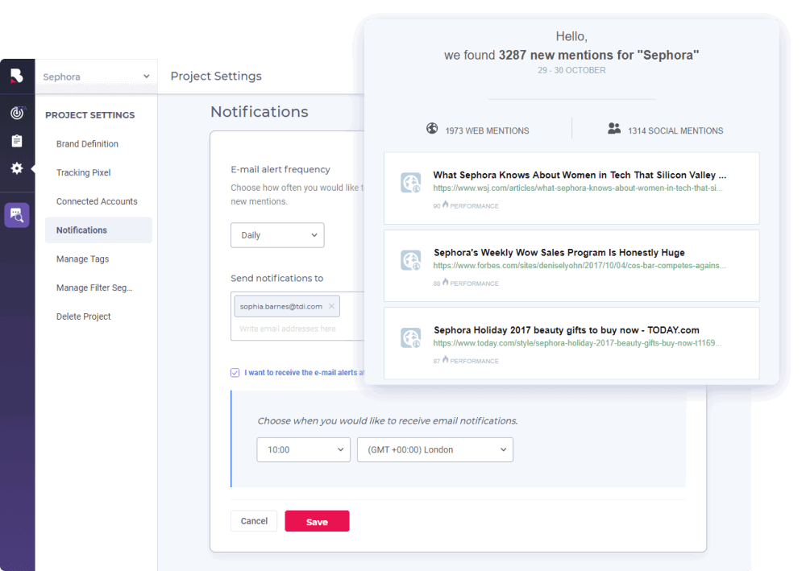
Task: Open the Forbes article URL link
Action: tap(580, 266)
